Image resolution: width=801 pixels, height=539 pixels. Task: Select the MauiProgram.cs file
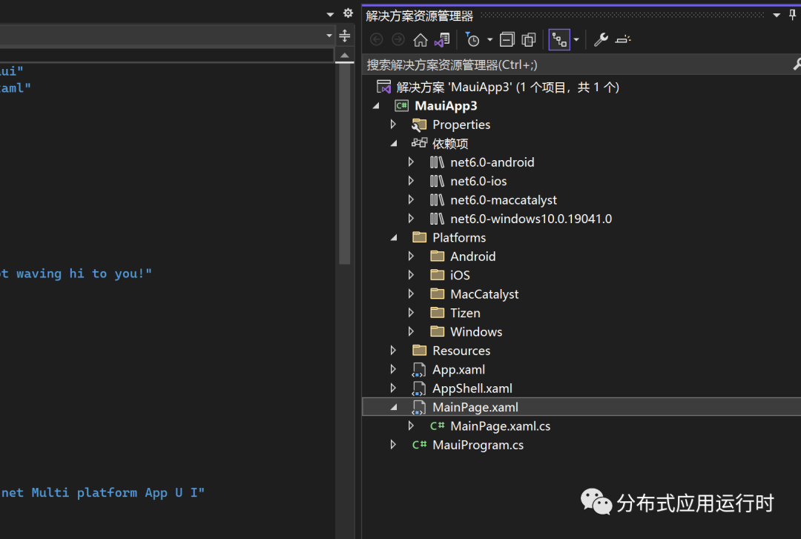[x=478, y=445]
